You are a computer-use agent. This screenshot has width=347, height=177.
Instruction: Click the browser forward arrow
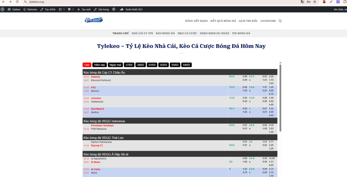10,2
